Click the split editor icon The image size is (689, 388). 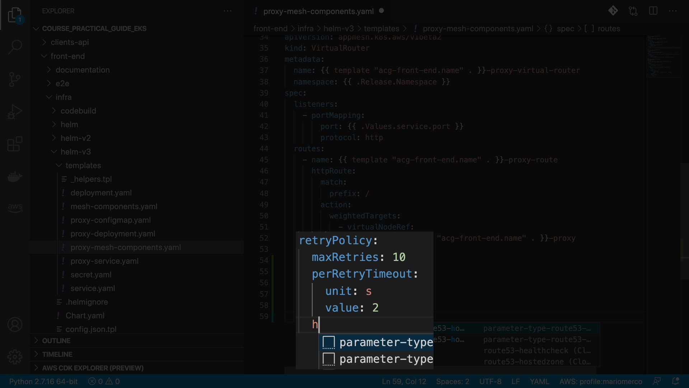pyautogui.click(x=653, y=11)
